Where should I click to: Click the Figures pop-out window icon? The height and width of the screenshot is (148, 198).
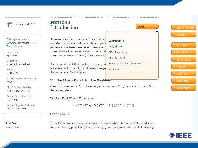tap(193, 34)
